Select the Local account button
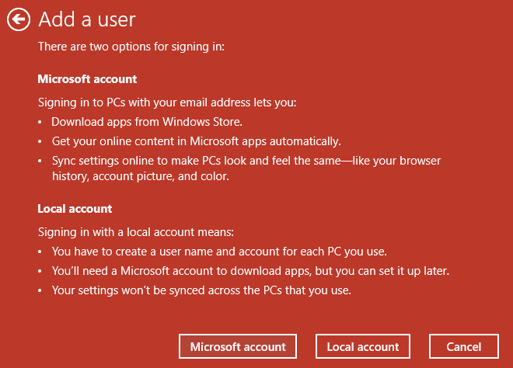 pyautogui.click(x=363, y=347)
